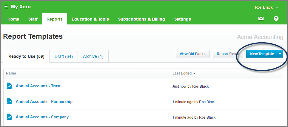This screenshot has width=288, height=127.
Task: Open the Ros Black user dropdown
Action: (266, 7)
